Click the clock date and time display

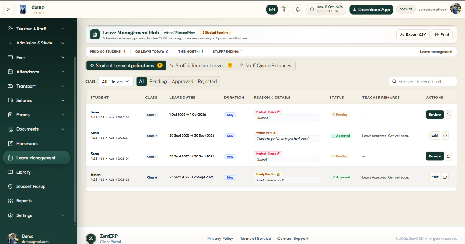(x=326, y=9)
